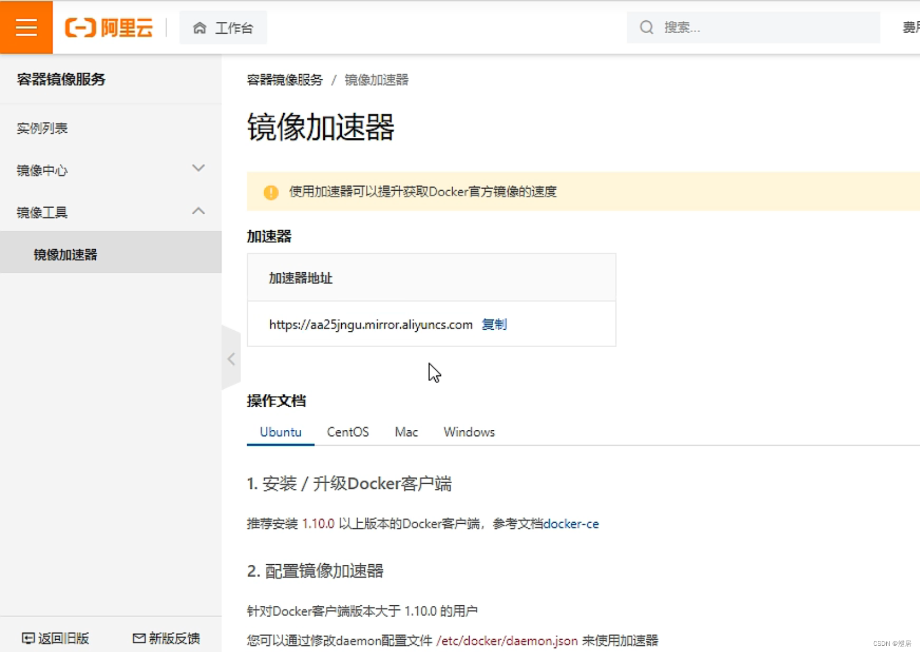
Task: Click the orange warning info icon
Action: (271, 192)
